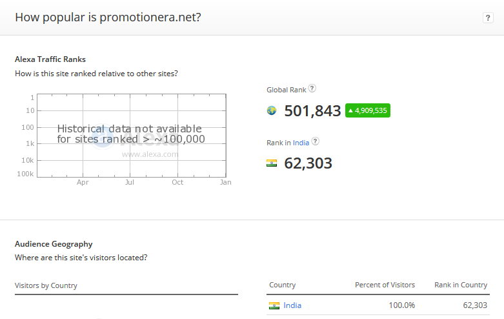
Task: Click 'How is this site ranked' subtitle
Action: coord(96,74)
